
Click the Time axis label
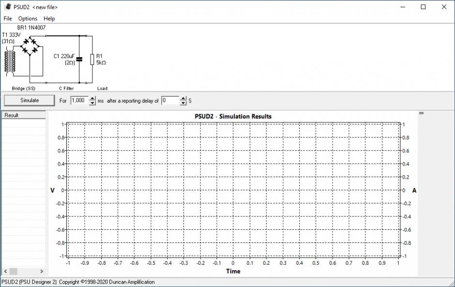pyautogui.click(x=233, y=271)
